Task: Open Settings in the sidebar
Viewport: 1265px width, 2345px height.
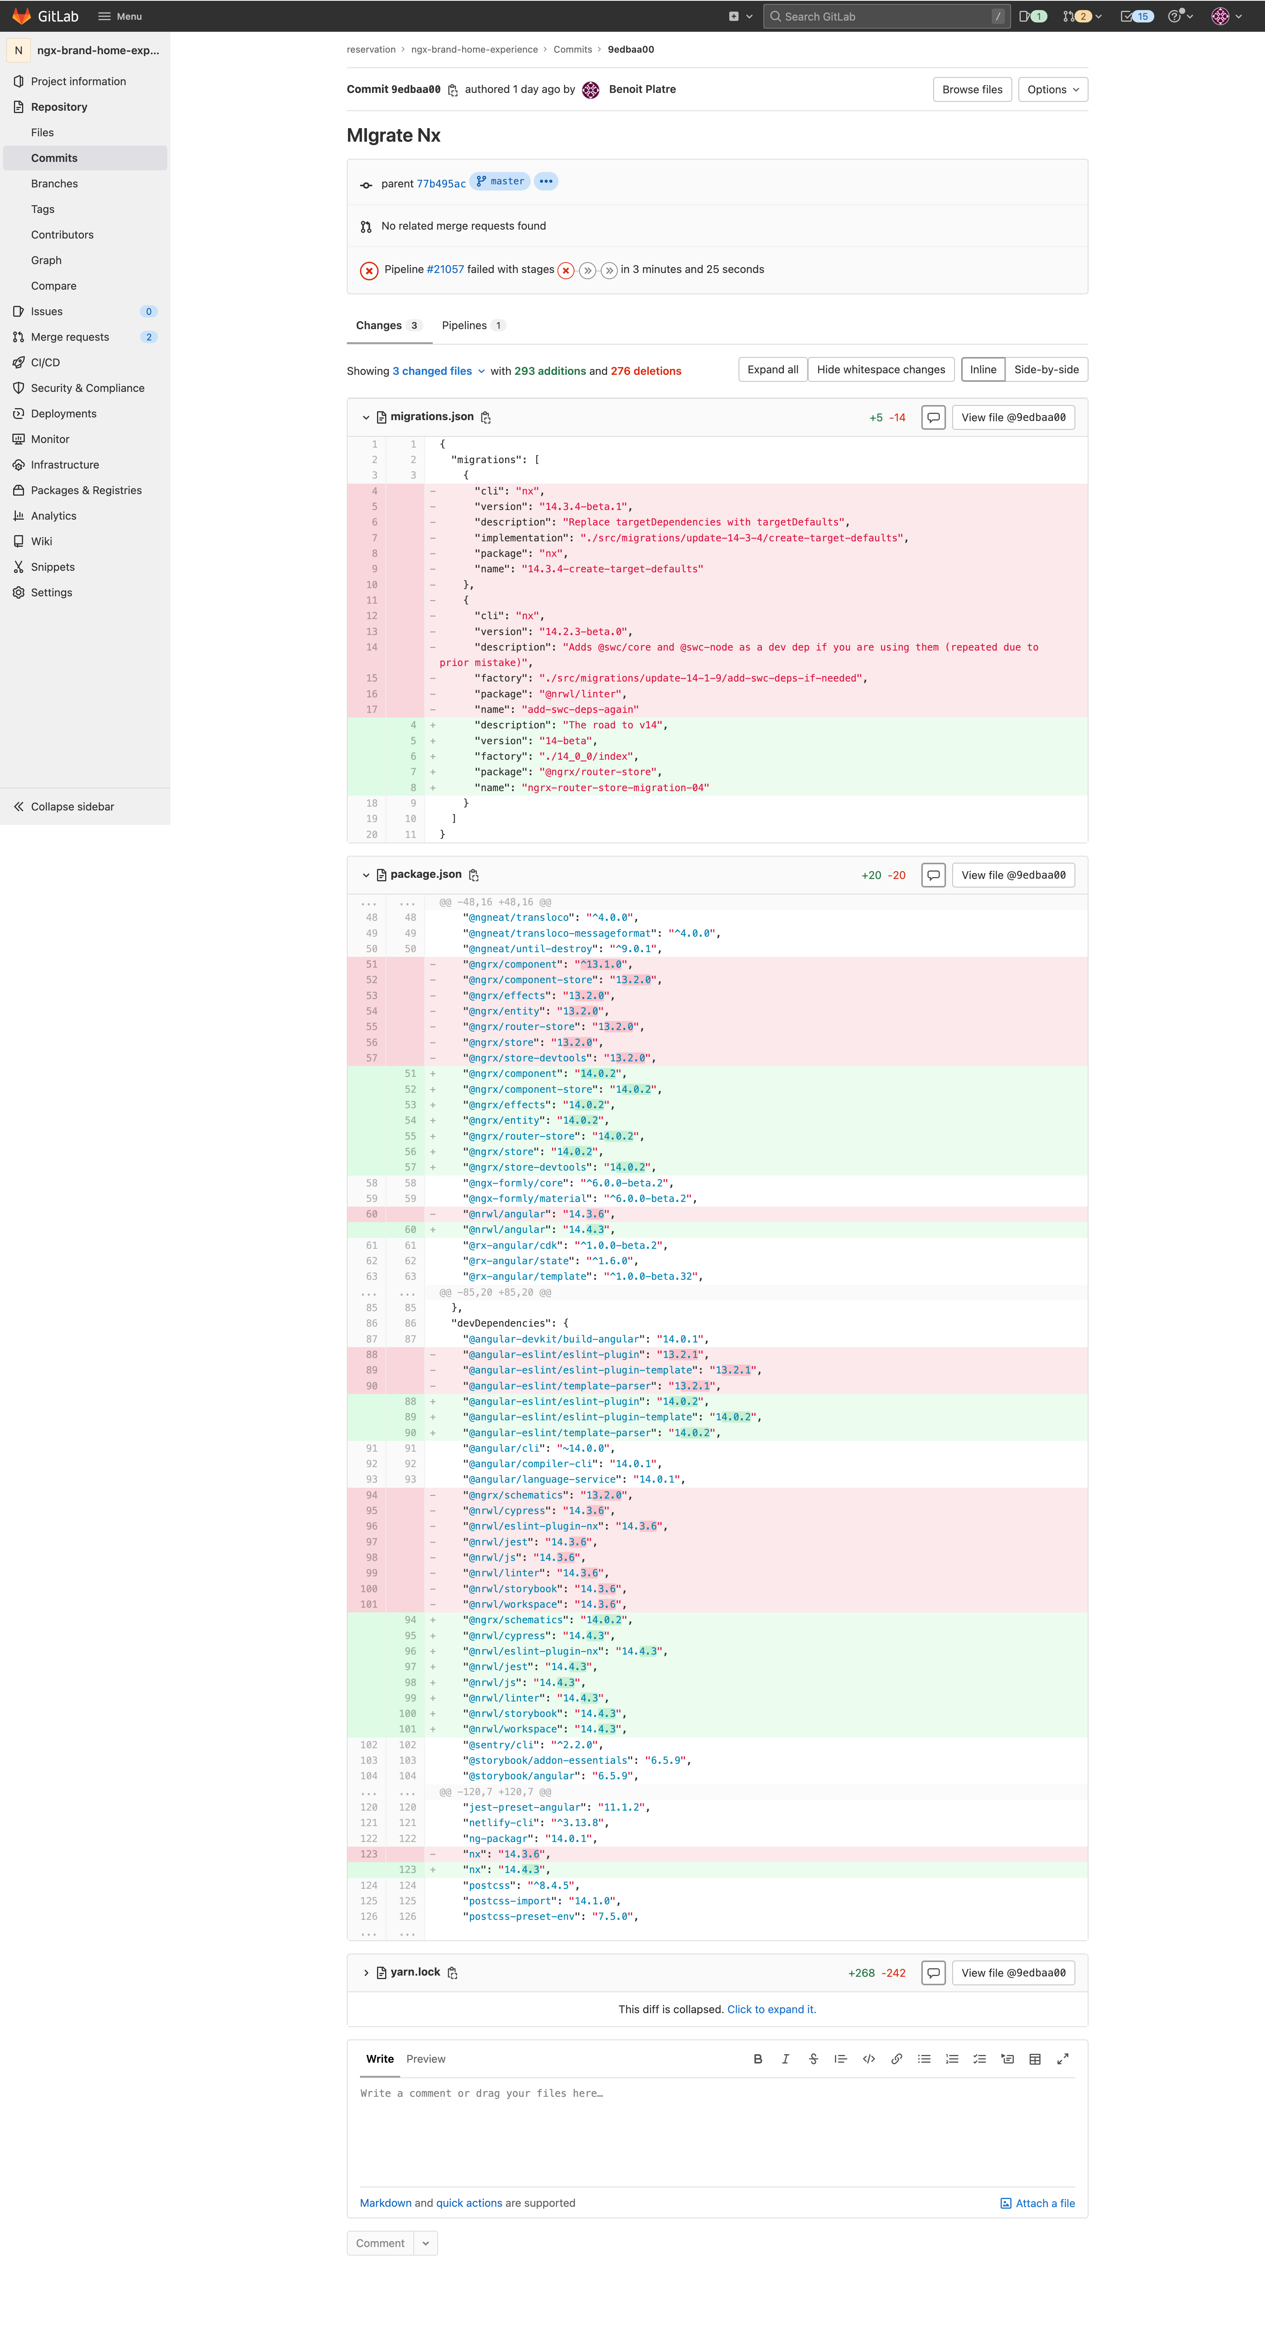Action: [85, 592]
